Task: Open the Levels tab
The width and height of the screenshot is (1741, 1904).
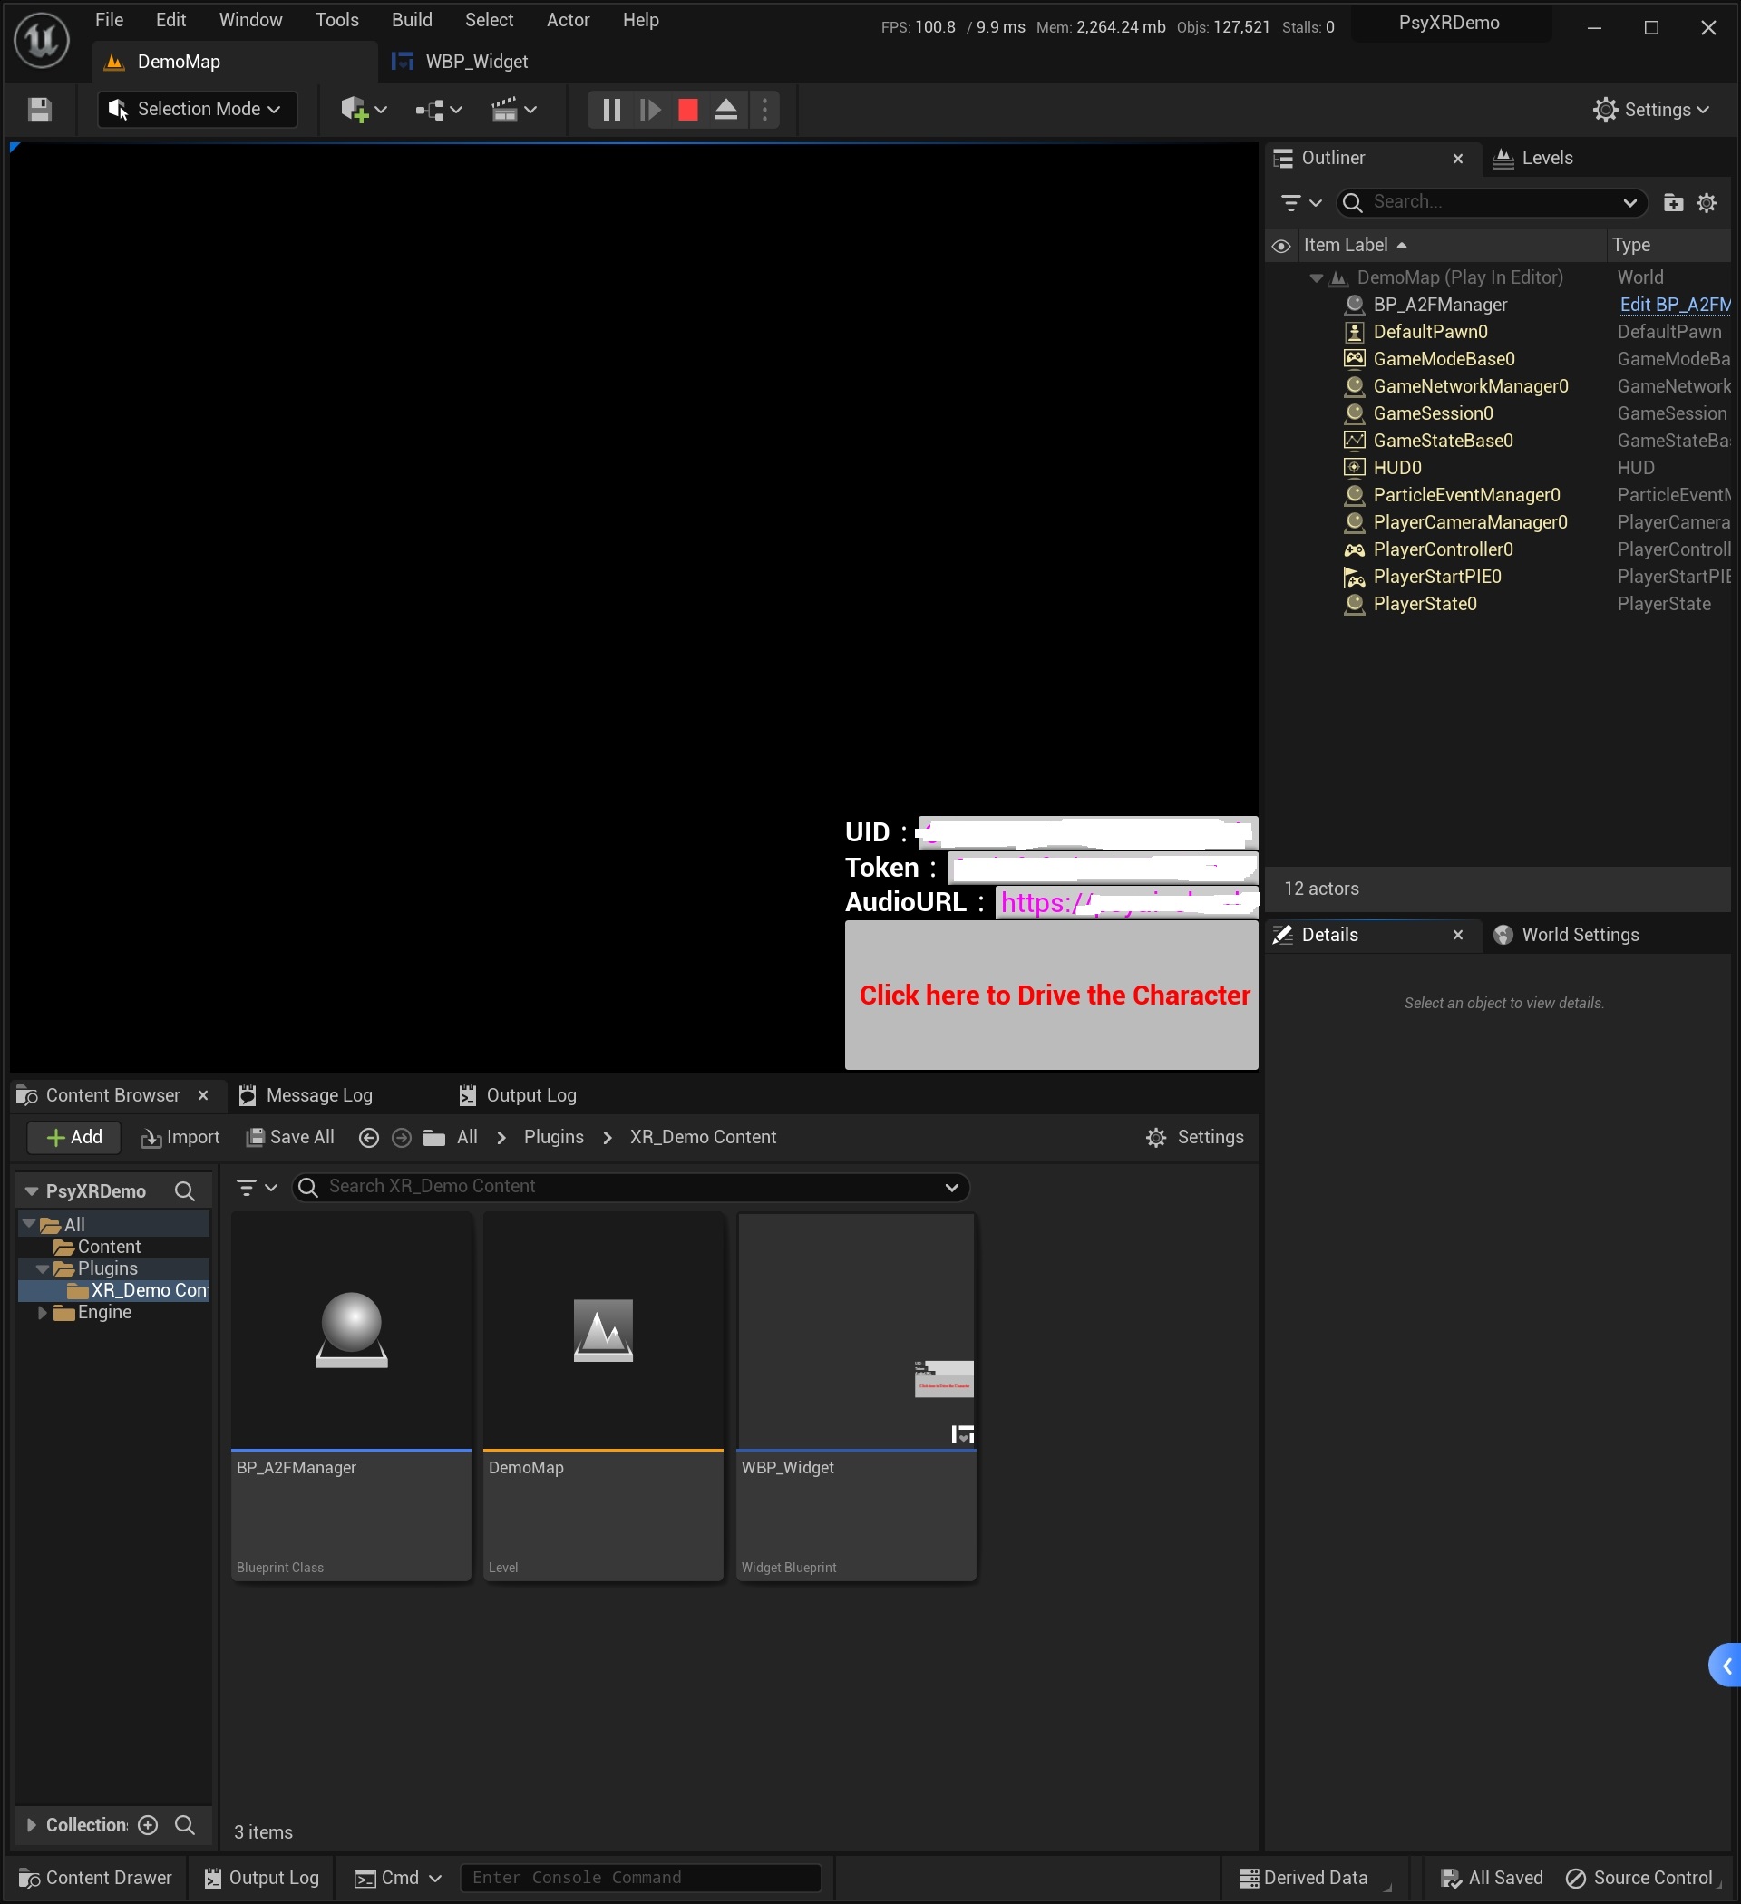Action: [x=1533, y=158]
